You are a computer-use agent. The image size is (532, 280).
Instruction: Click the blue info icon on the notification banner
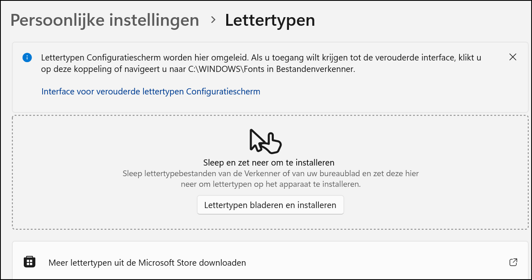pyautogui.click(x=27, y=58)
